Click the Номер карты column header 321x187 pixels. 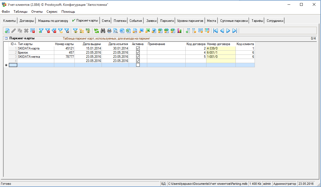click(64, 44)
